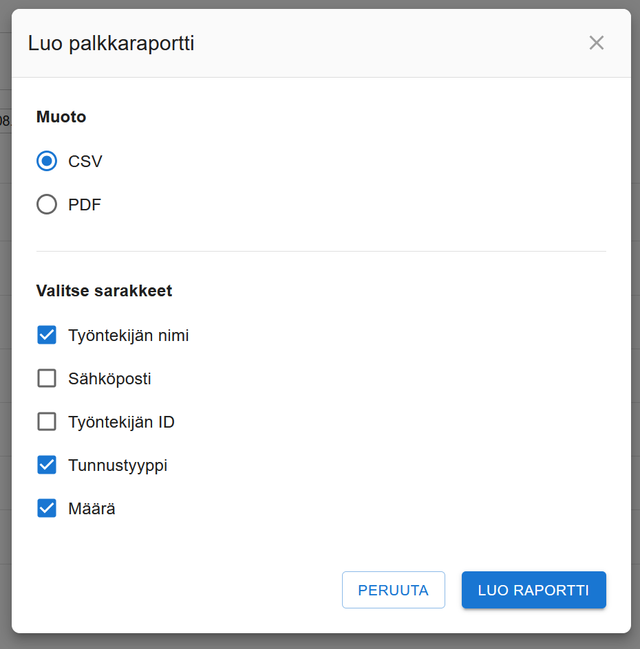This screenshot has width=640, height=649.
Task: Click the Tunnustyyppi label to toggle it
Action: point(117,465)
